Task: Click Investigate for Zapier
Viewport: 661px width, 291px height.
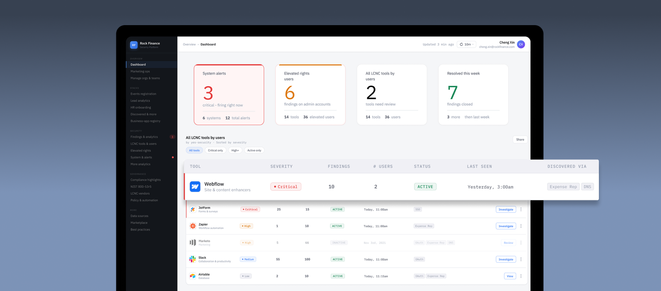Action: tap(506, 226)
